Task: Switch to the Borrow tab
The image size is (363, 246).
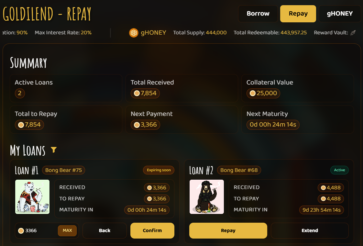Action: coord(258,14)
